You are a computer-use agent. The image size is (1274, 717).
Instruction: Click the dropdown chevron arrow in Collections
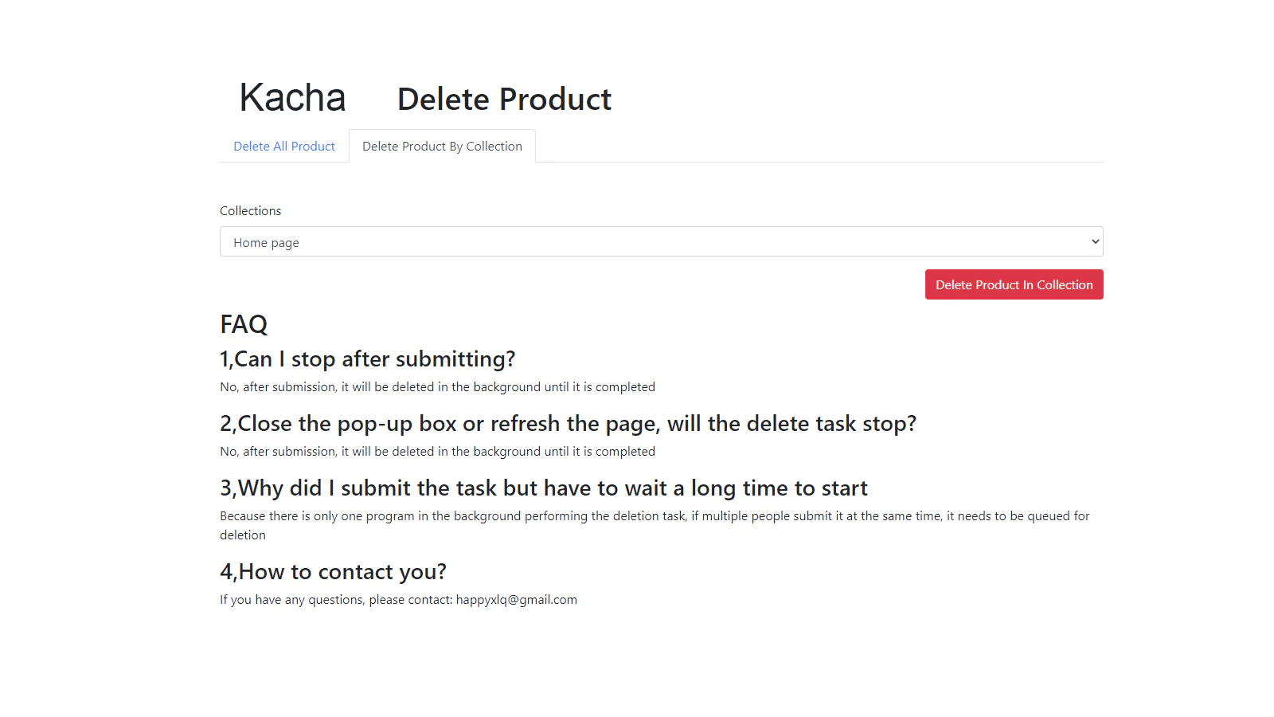(x=1095, y=241)
